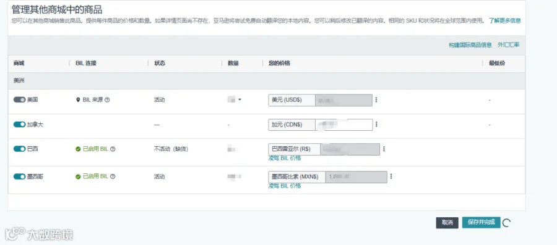Disable the 墨西哥 marketplace switch
This screenshot has width=557, height=245.
pos(20,176)
